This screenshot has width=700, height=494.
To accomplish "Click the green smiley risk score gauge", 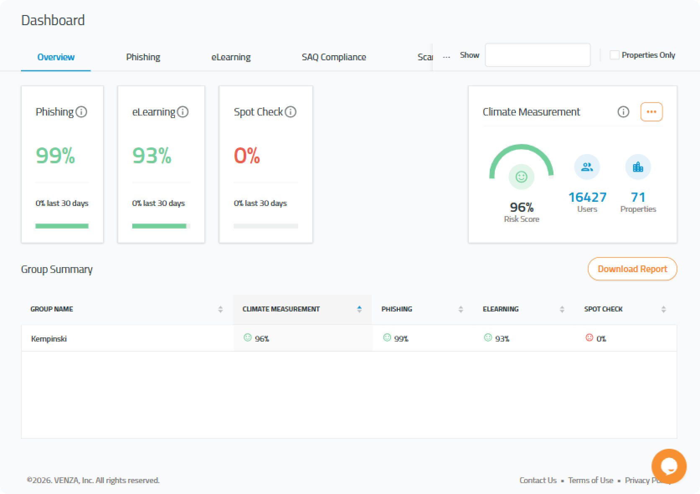I will (x=521, y=177).
